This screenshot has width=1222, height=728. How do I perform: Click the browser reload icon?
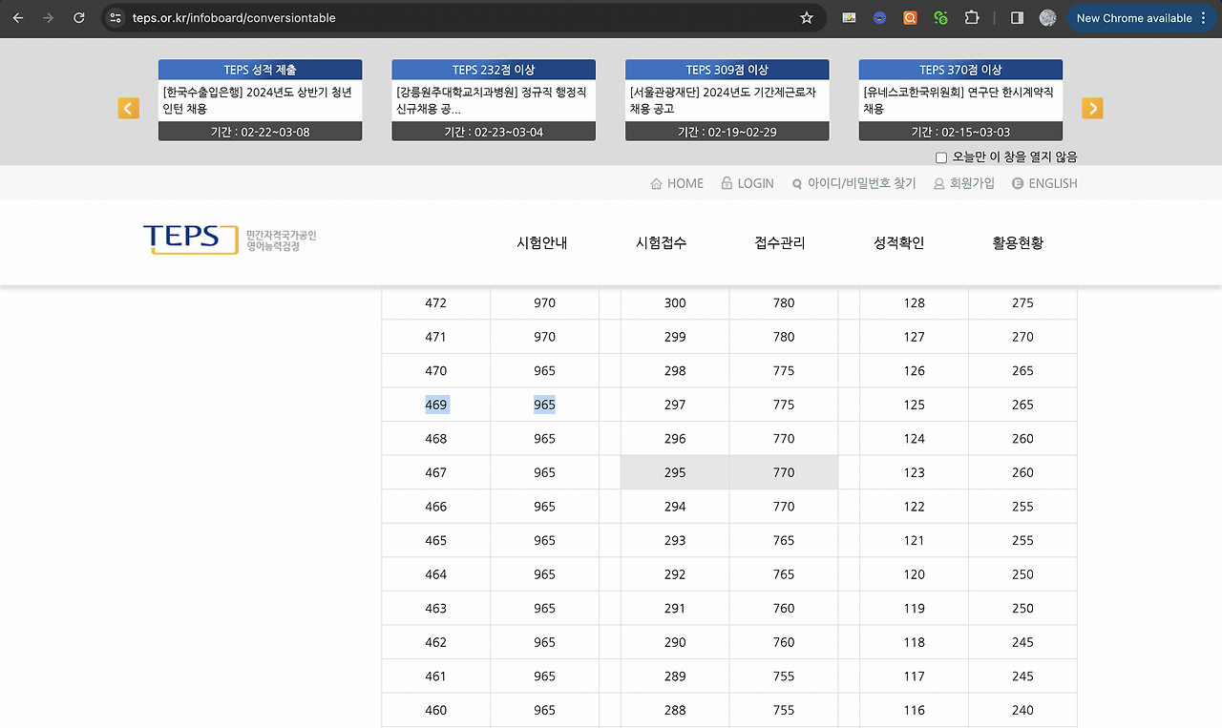[78, 17]
